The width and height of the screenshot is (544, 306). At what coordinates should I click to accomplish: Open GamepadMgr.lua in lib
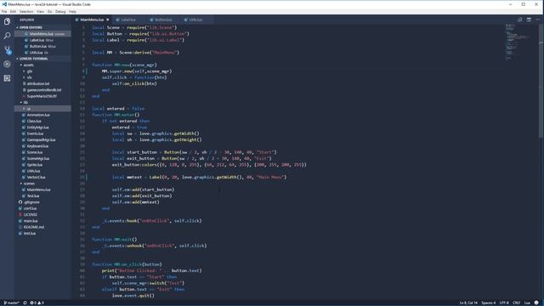[42, 139]
